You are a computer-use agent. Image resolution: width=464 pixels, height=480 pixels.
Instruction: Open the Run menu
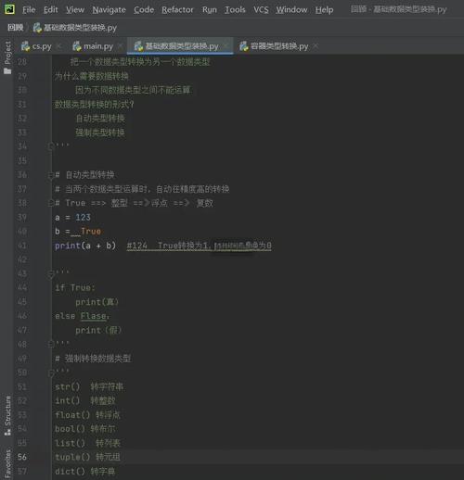(210, 10)
